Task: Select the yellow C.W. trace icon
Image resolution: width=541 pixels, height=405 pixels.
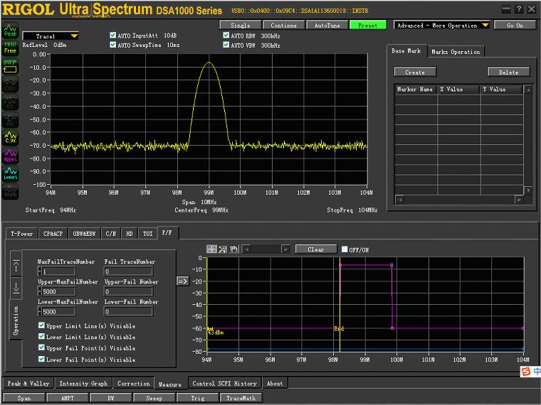Action: 10,136
